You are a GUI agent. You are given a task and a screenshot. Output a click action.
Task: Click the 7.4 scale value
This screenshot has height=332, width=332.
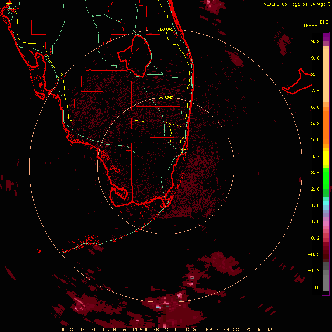pyautogui.click(x=315, y=91)
